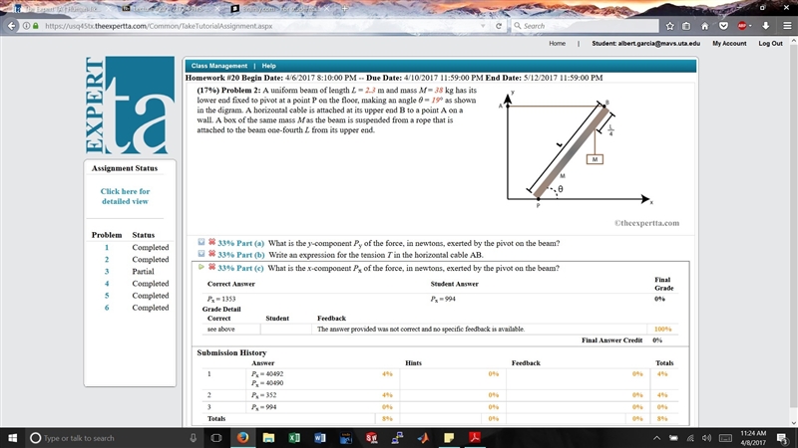Switch to the second browser tab
The width and height of the screenshot is (798, 448).
pos(168,9)
